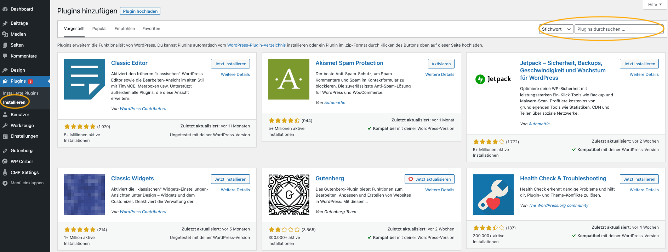Switch to the Favoriten tab
This screenshot has width=668, height=252.
click(x=151, y=29)
